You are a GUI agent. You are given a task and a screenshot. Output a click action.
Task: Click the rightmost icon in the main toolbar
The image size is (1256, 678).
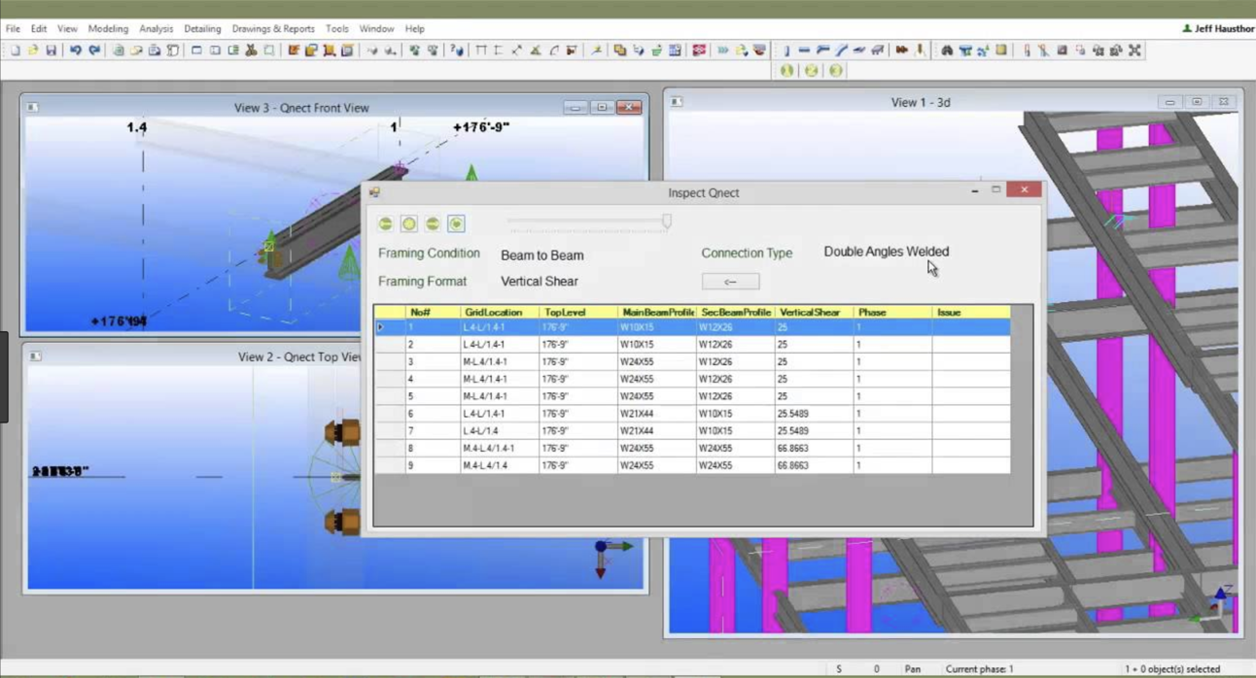[1134, 51]
